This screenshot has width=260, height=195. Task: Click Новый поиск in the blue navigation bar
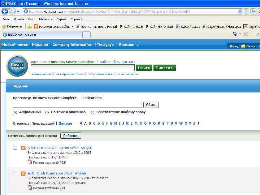pyautogui.click(x=15, y=45)
